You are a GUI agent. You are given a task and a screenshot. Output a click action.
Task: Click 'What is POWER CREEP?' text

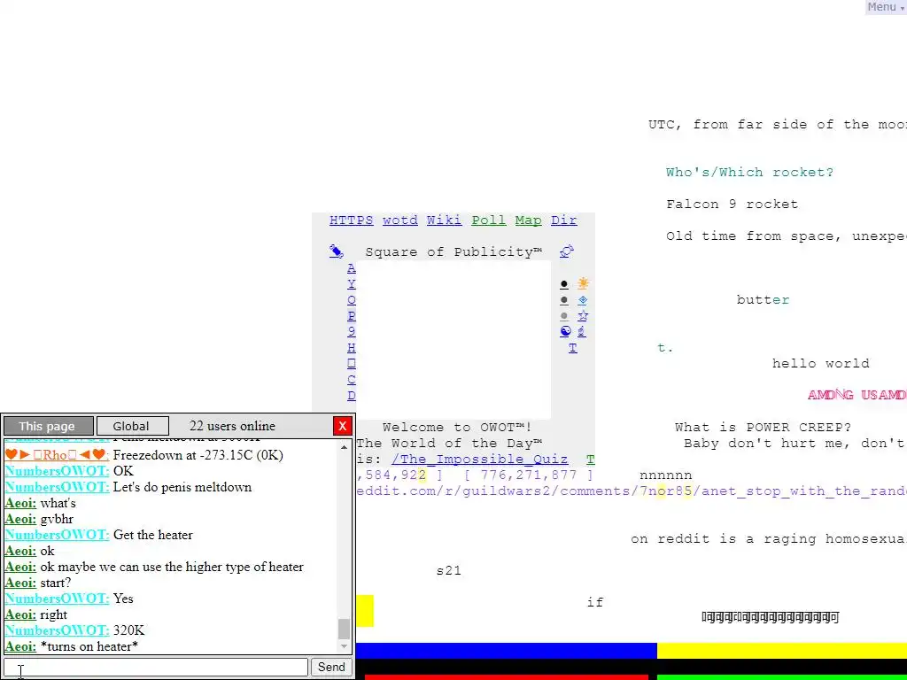pos(763,428)
